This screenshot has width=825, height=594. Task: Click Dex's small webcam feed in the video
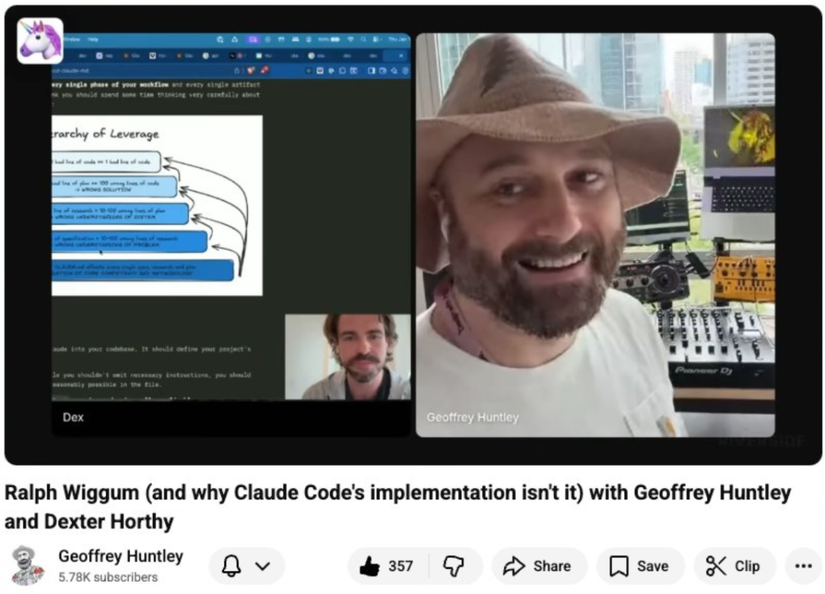[x=348, y=357]
